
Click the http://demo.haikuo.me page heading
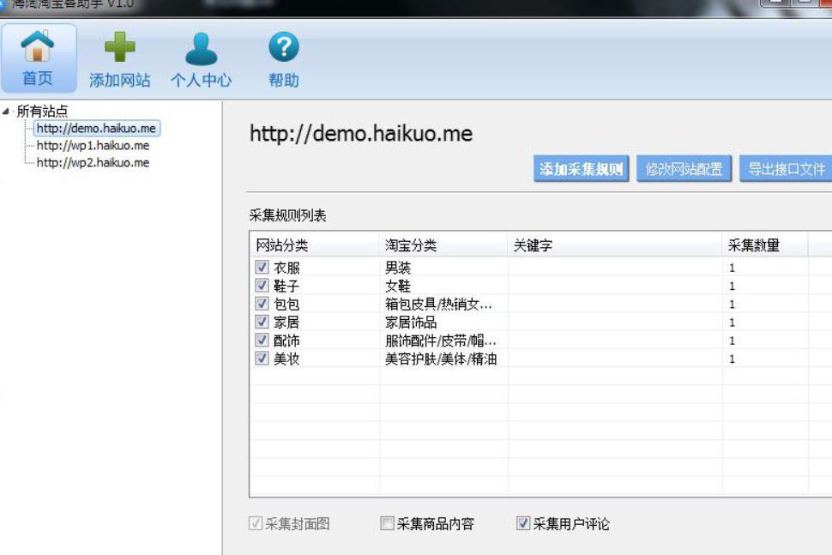pos(361,133)
